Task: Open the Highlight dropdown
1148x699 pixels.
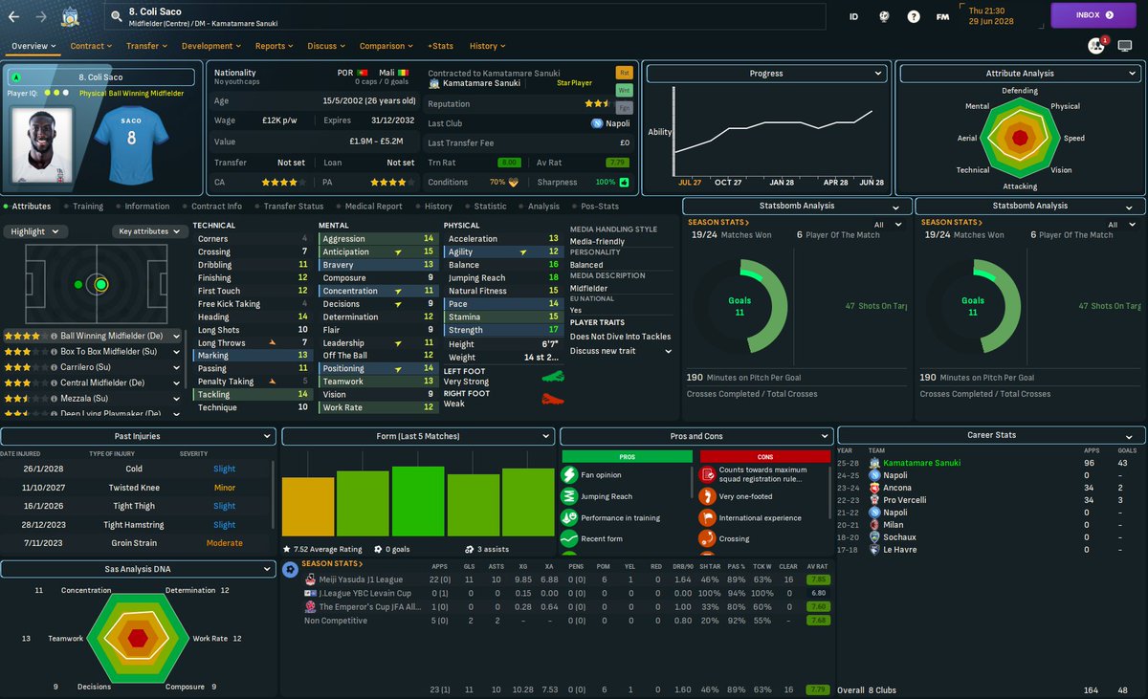Action: click(x=34, y=231)
